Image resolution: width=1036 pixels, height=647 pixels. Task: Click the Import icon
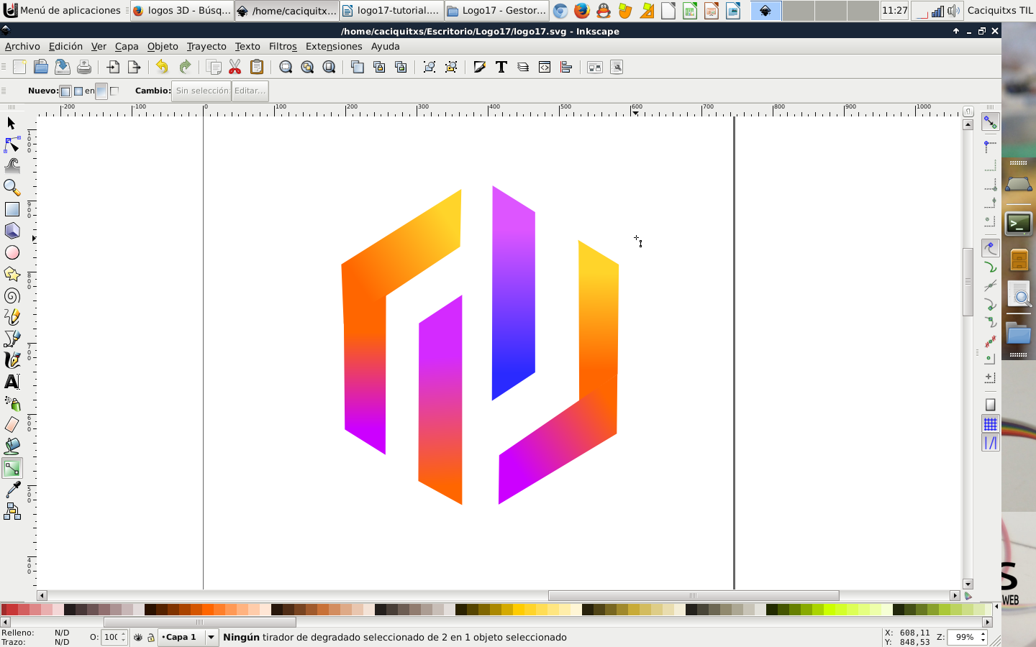coord(113,67)
